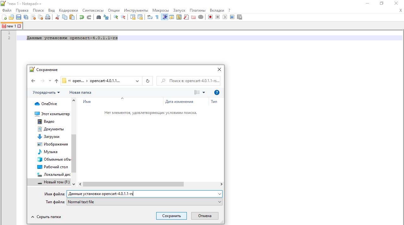Click the Print toolbar icon
This screenshot has width=404, height=225.
(x=48, y=17)
